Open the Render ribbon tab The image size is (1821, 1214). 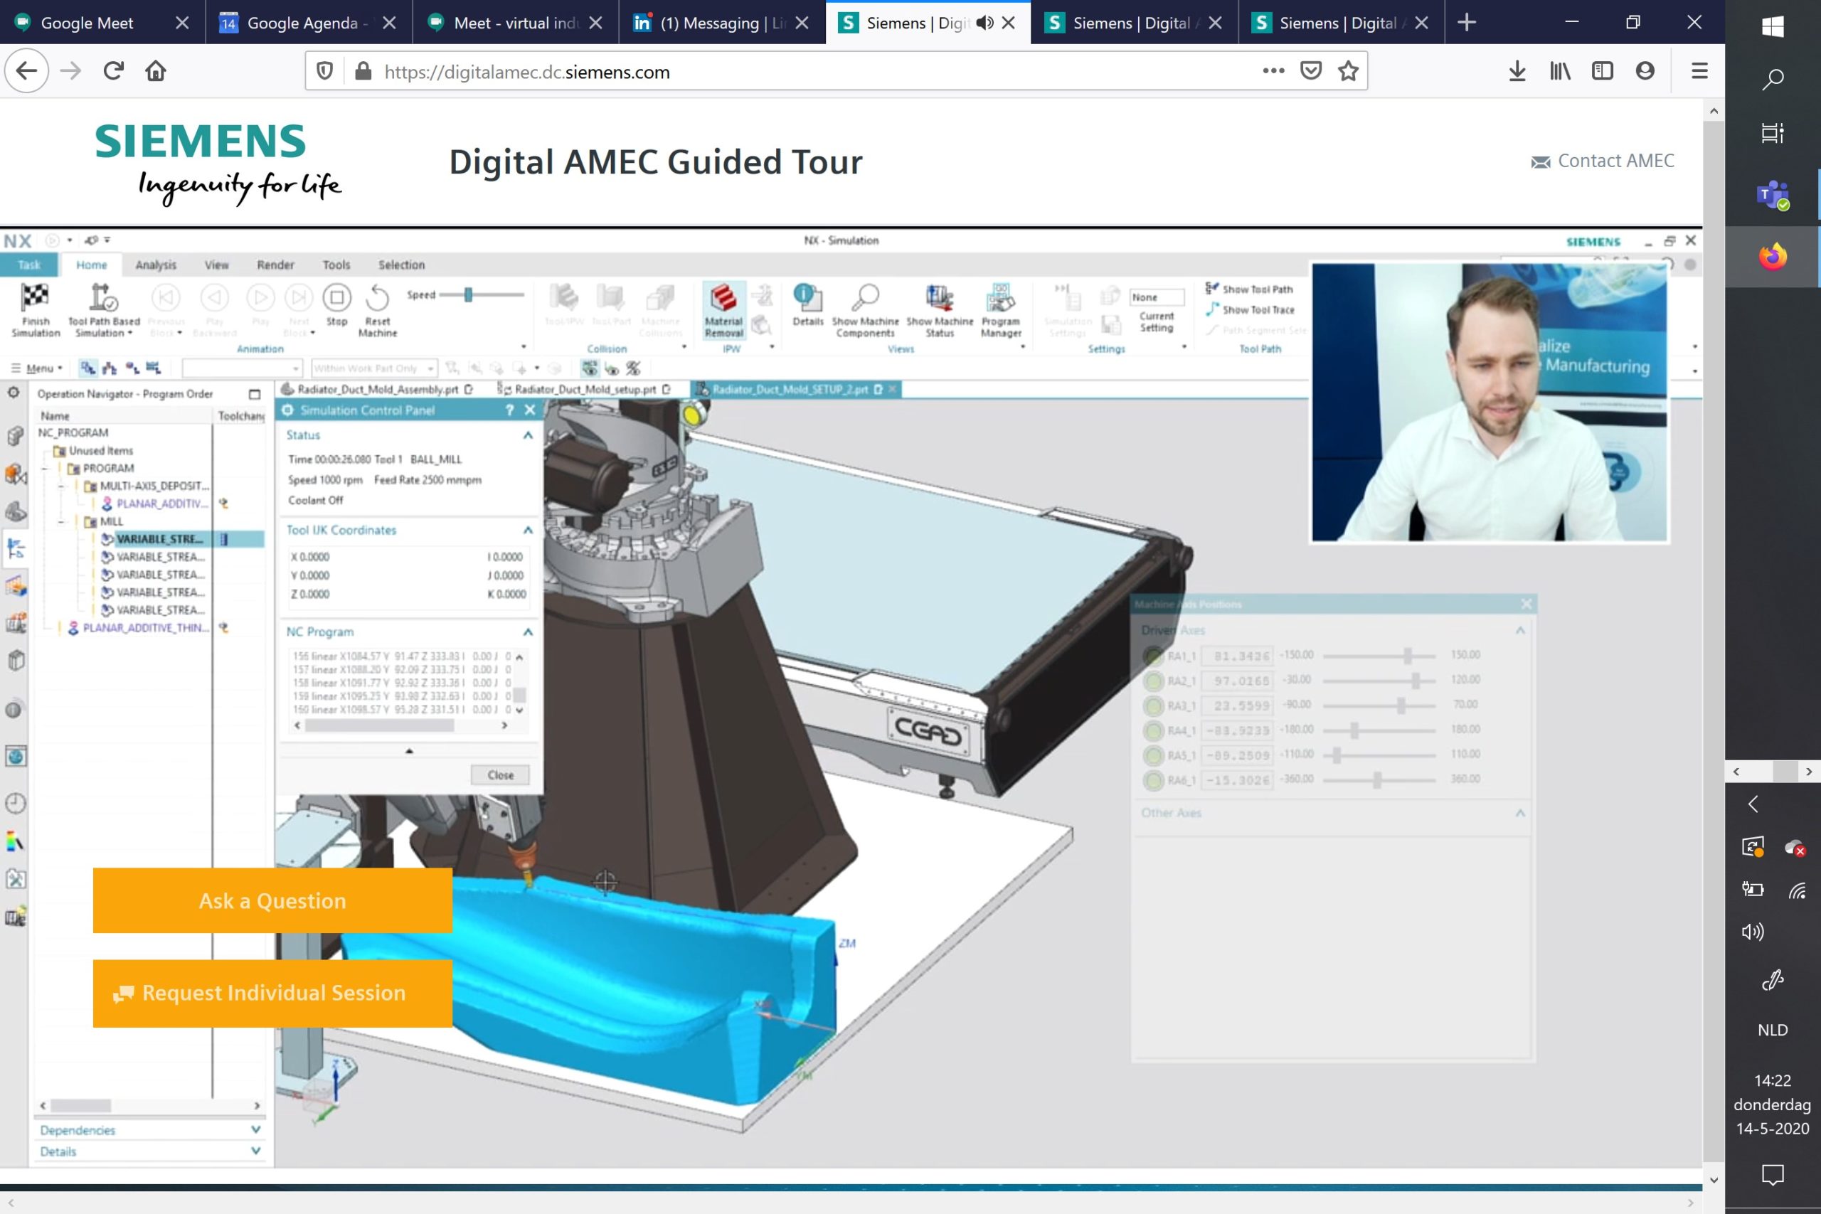pyautogui.click(x=275, y=265)
